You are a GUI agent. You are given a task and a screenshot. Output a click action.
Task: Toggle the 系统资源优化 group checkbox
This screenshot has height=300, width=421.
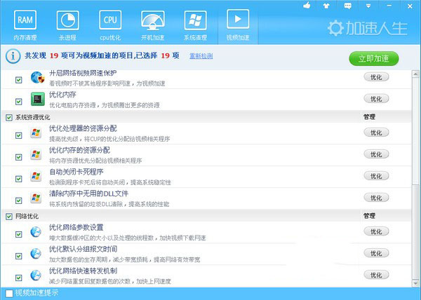click(9, 118)
